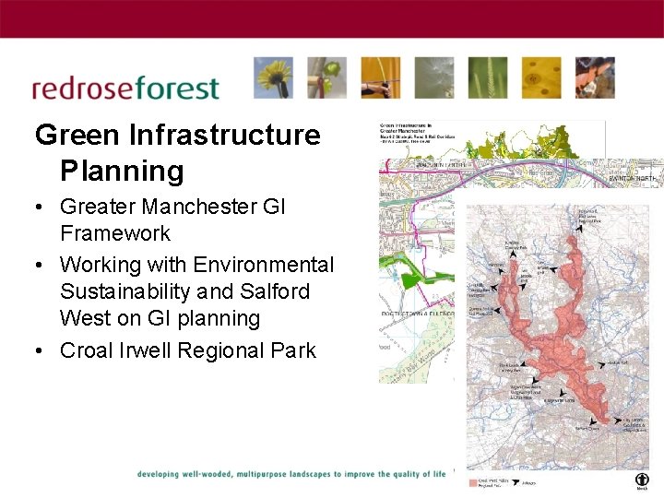The height and width of the screenshot is (498, 664).
Task: Select the grey misty seed thumbnail
Action: point(434,77)
